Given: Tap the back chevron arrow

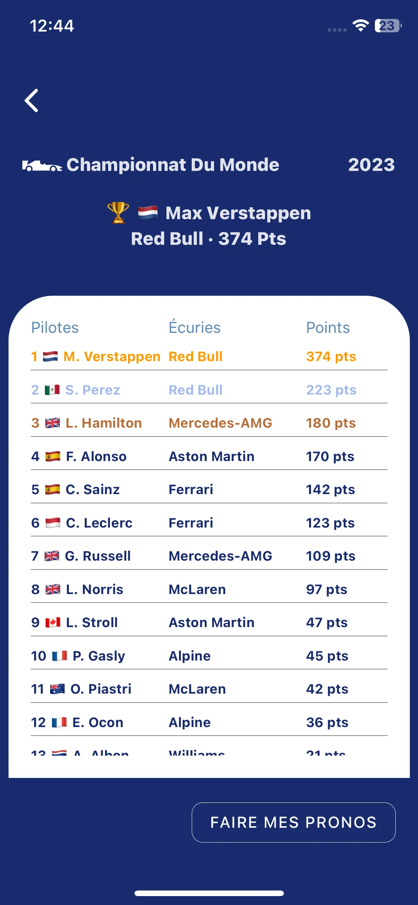Looking at the screenshot, I should (32, 100).
